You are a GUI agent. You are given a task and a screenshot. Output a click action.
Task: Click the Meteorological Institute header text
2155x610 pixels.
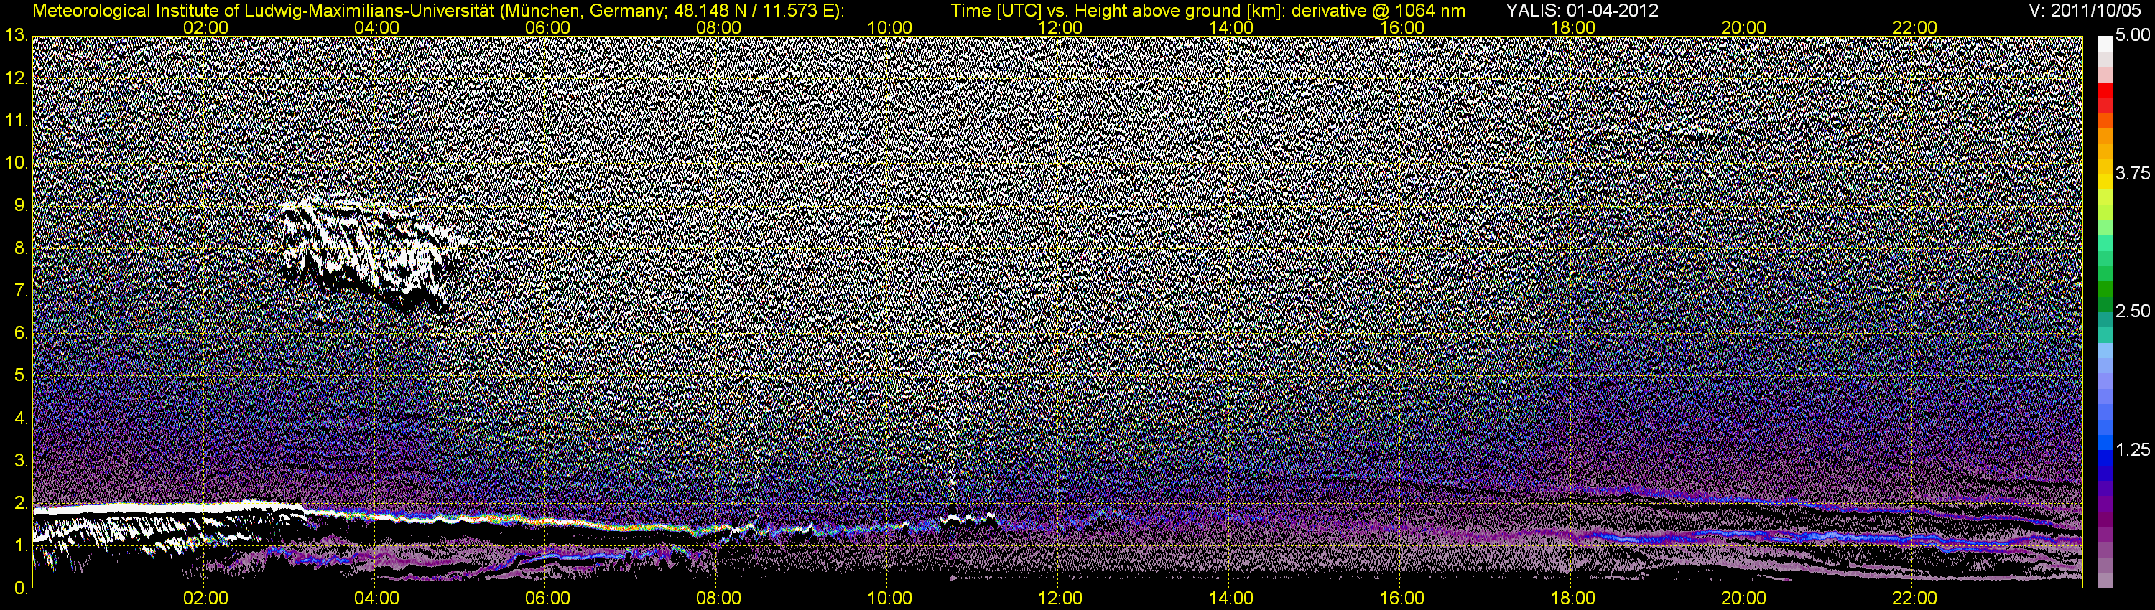[437, 10]
